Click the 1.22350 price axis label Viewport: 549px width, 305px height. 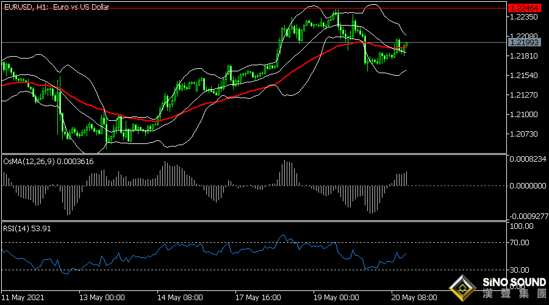click(523, 17)
